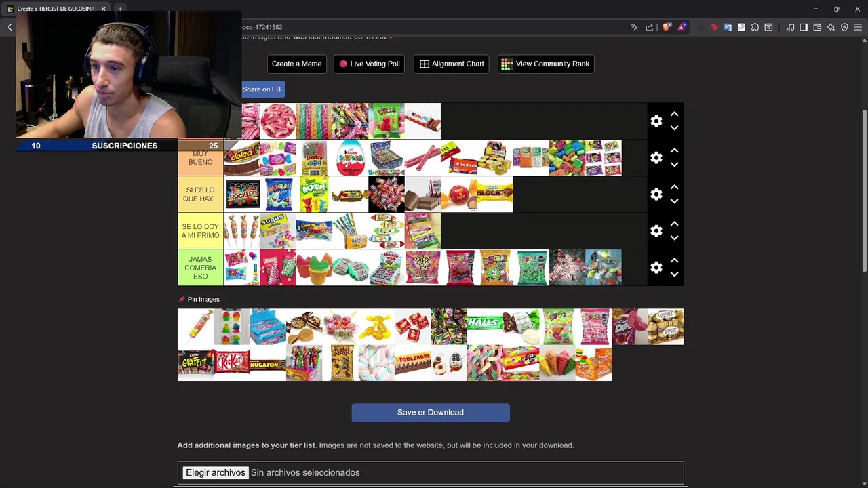Open Brave Rewards triangle icon
The image size is (868, 488).
point(682,27)
